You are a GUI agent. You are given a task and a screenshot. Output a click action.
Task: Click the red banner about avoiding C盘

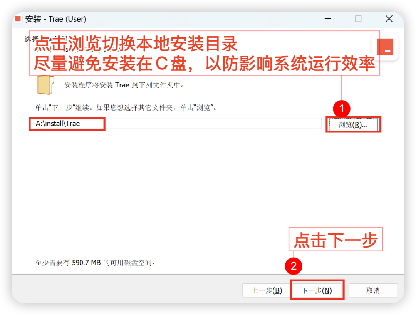point(204,53)
